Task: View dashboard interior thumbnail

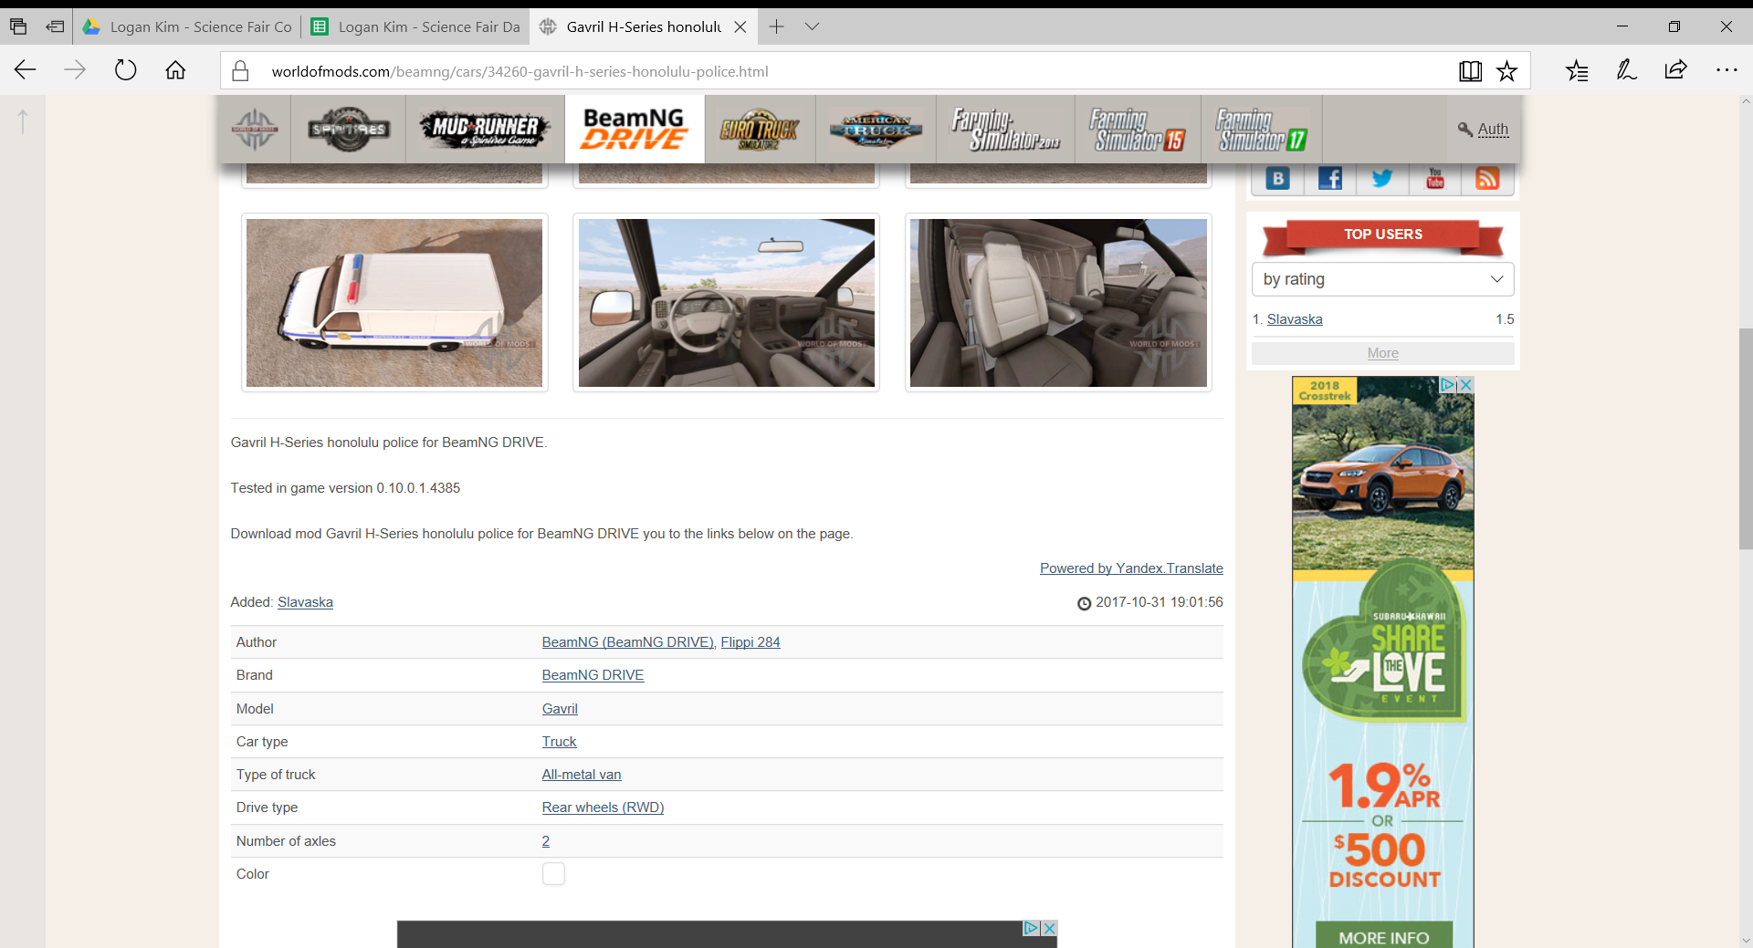Action: (x=726, y=303)
